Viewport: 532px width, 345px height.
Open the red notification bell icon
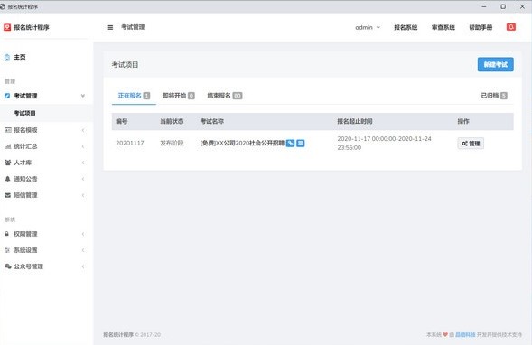511,27
